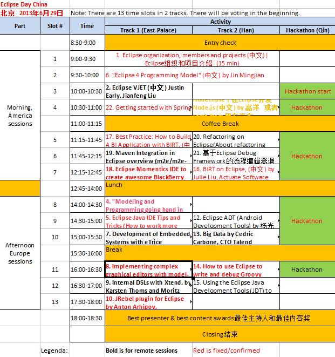Select "9. Internal DSLs with Xtend" session
This screenshot has height=357, width=335.
pyautogui.click(x=148, y=285)
